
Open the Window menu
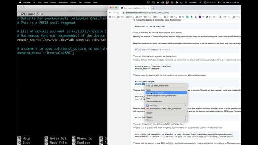87,2
